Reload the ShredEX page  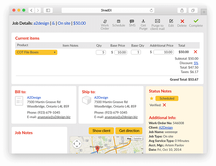pyautogui.click(x=151, y=10)
